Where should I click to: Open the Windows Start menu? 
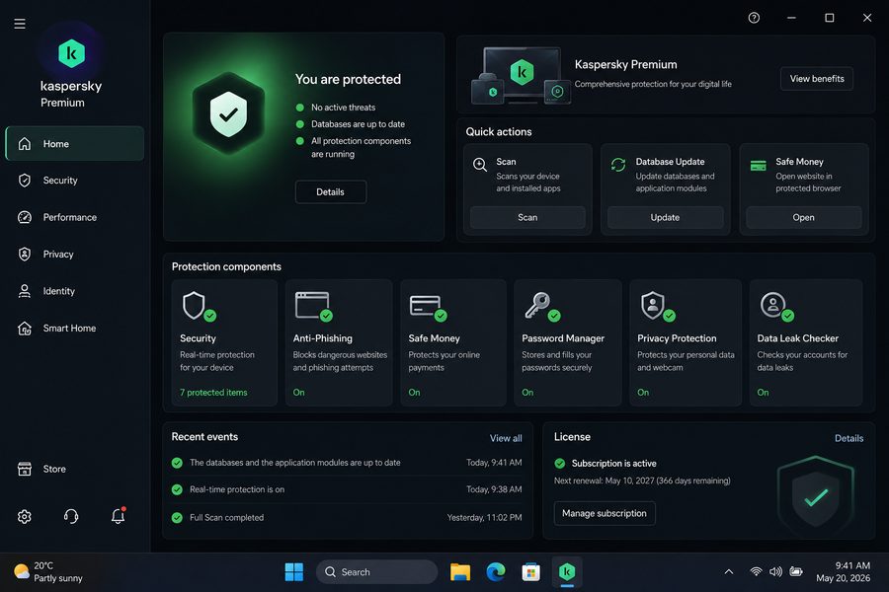[293, 572]
